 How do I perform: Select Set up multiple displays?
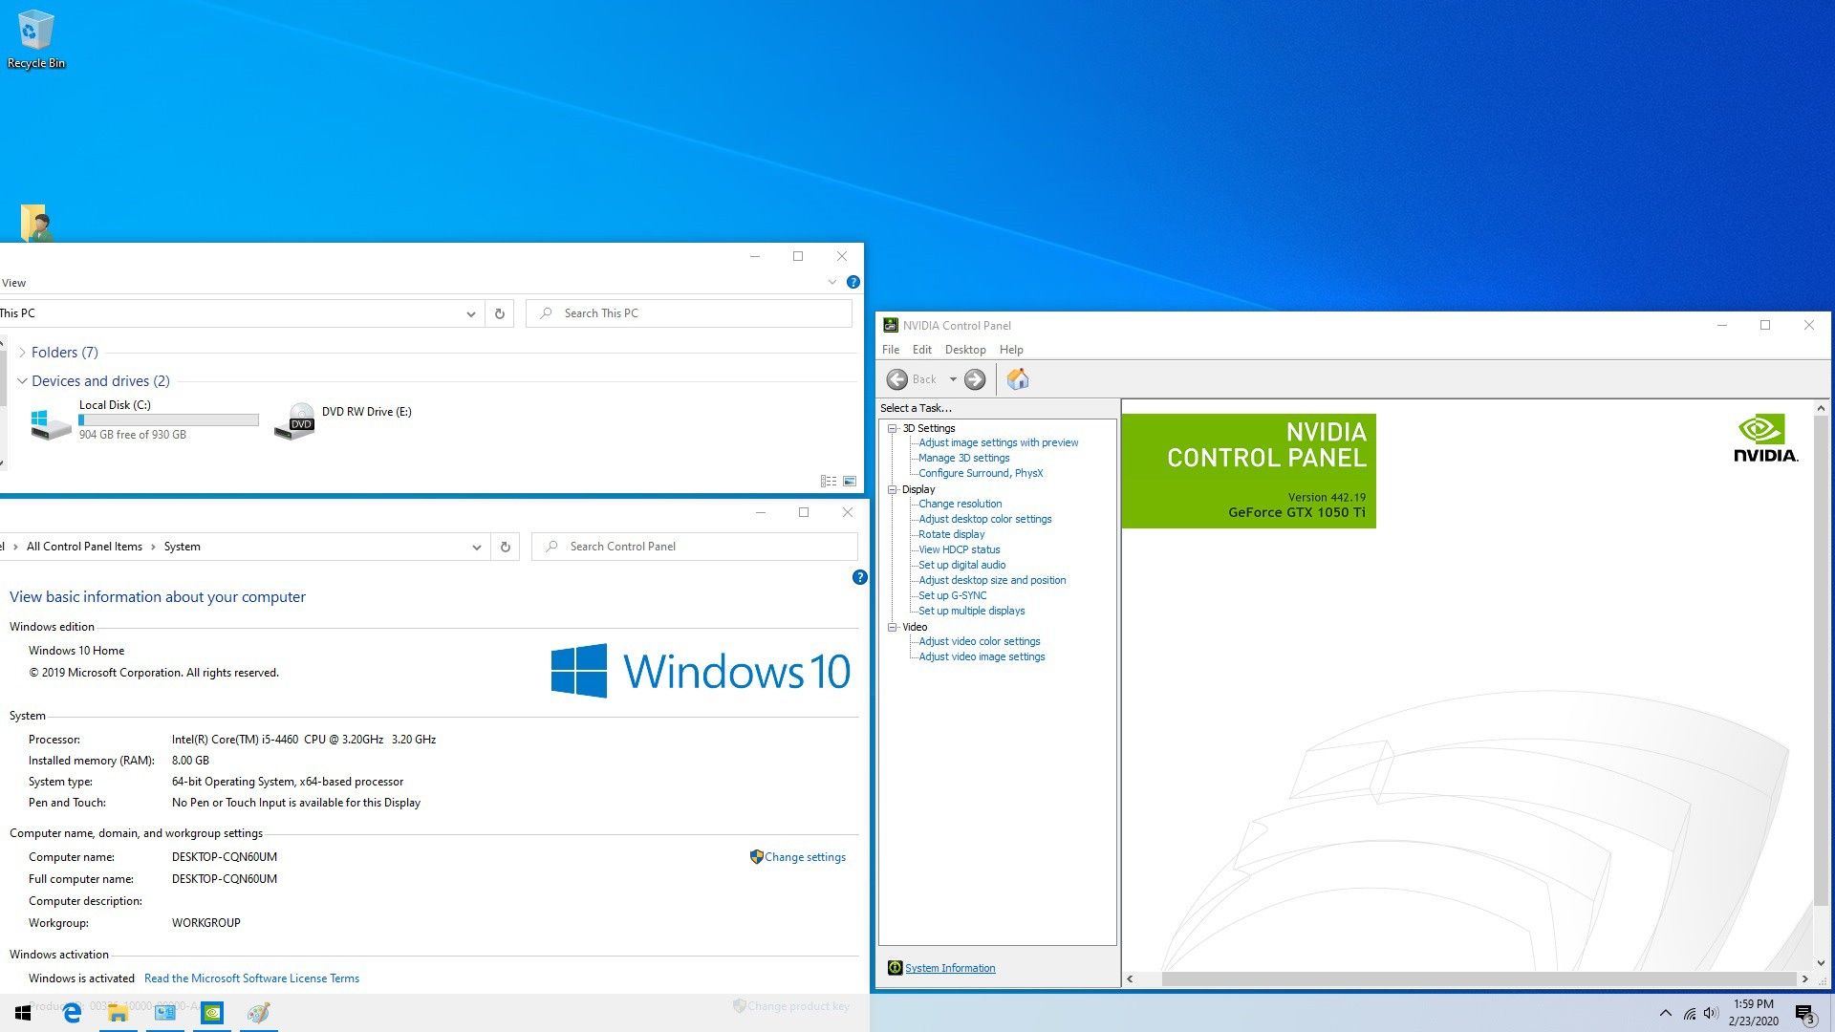click(x=971, y=611)
